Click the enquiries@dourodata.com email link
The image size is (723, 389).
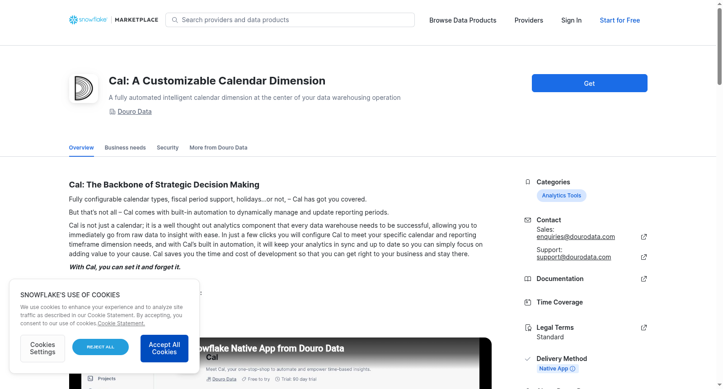coord(576,237)
